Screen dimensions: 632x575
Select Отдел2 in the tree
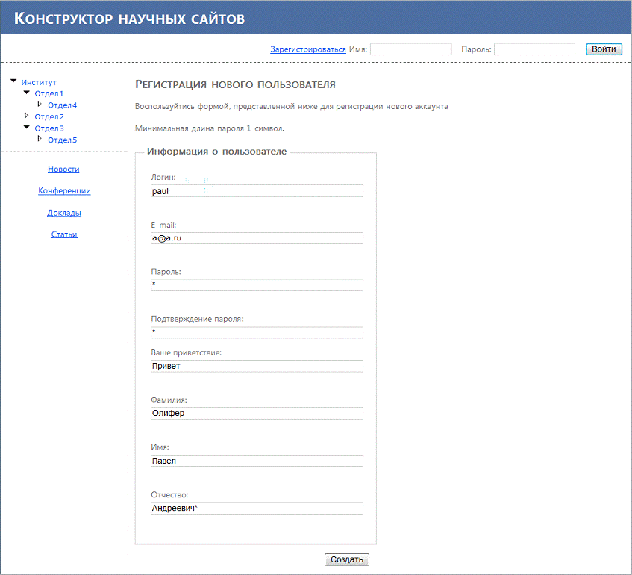tap(49, 116)
